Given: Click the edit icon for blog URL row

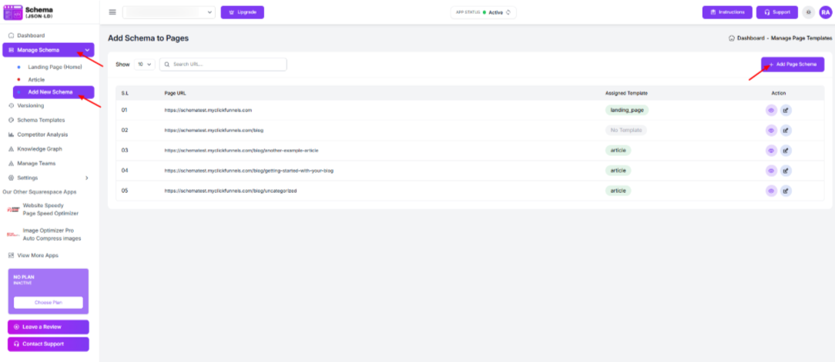Looking at the screenshot, I should 786,130.
